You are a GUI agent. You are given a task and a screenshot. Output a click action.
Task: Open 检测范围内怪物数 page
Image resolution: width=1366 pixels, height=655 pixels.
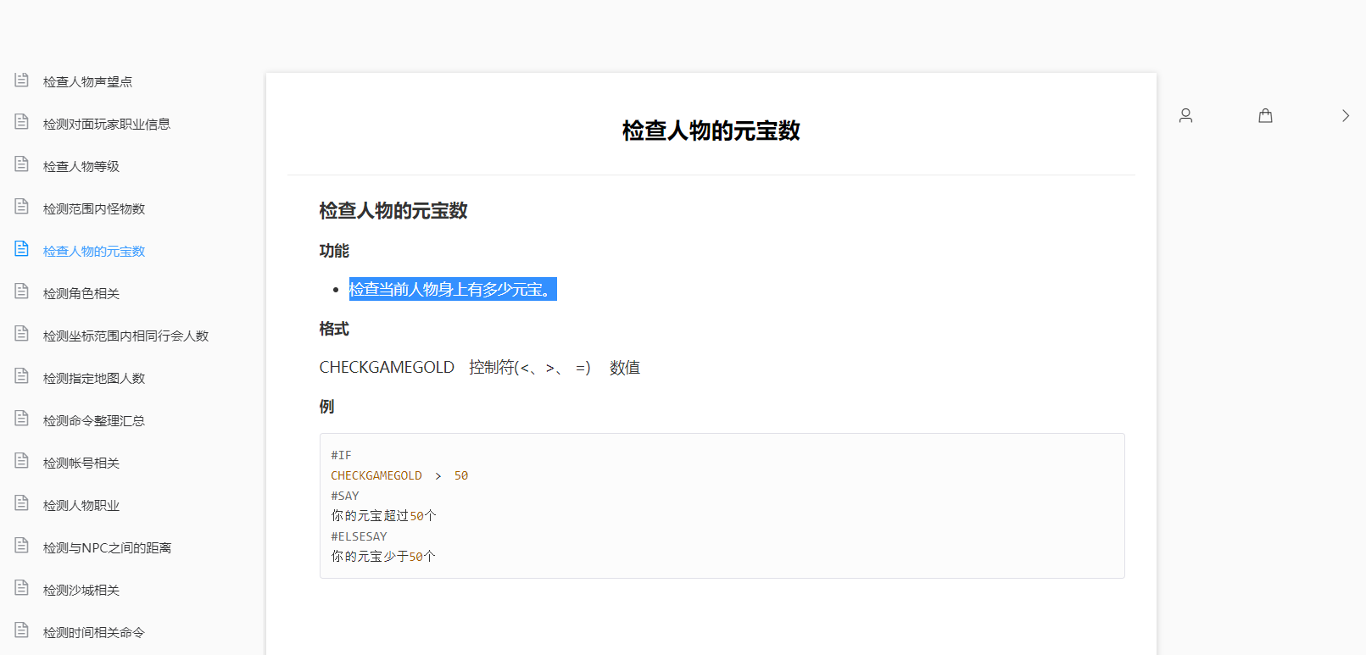pyautogui.click(x=94, y=209)
